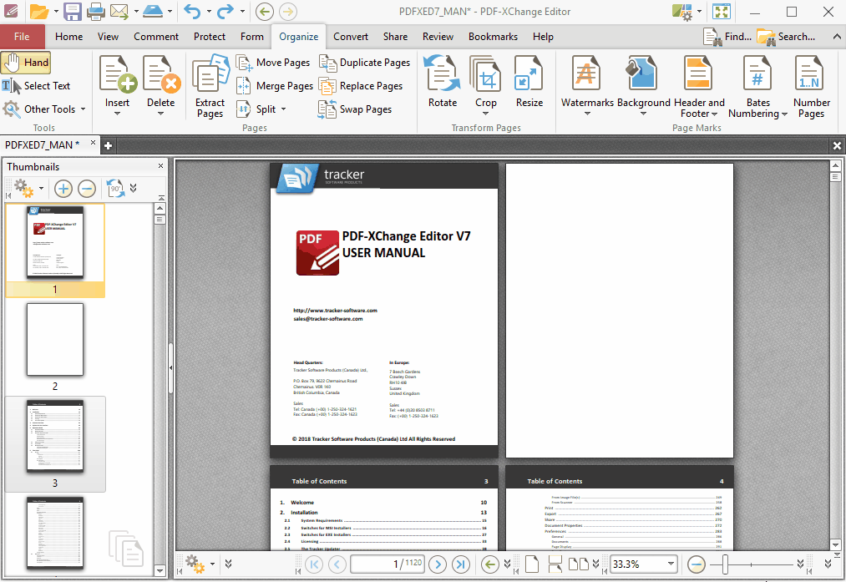
Task: Click Duplicate Pages
Action: point(364,63)
